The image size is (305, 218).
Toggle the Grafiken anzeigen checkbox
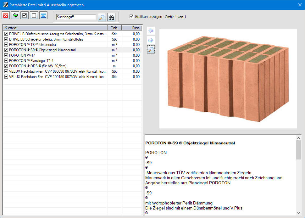tap(131, 17)
